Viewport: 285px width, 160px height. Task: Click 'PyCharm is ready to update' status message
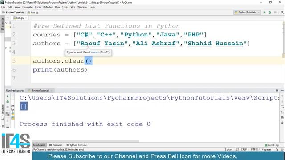coord(58,150)
